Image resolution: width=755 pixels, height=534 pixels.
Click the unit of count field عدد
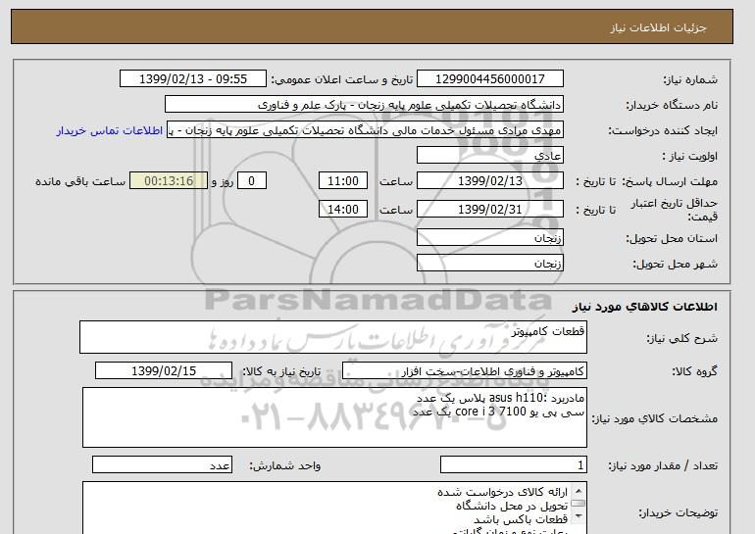[x=162, y=464]
